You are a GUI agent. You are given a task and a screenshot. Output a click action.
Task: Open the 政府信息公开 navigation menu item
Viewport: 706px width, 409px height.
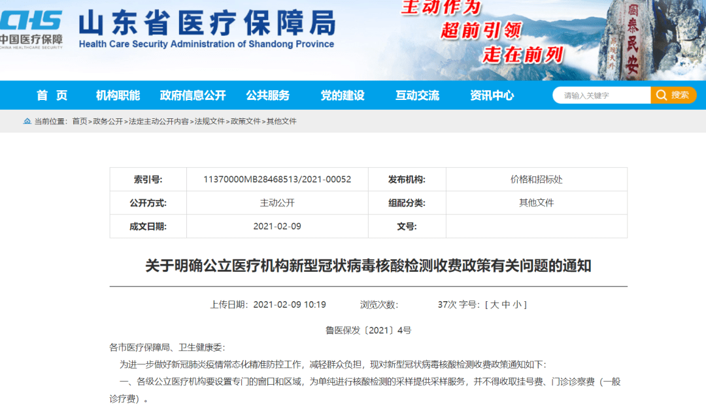[x=193, y=95]
